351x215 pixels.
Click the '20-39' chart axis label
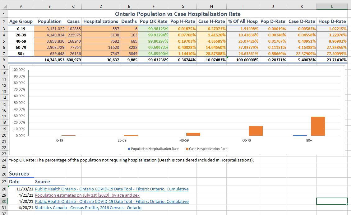(x=122, y=140)
